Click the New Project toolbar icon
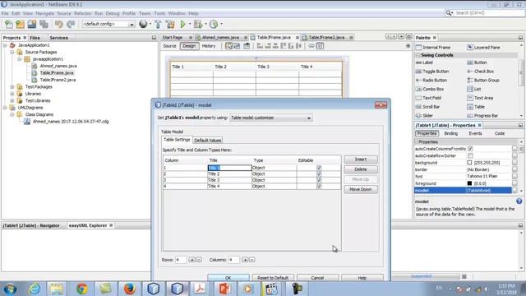526x296 pixels. (20, 24)
